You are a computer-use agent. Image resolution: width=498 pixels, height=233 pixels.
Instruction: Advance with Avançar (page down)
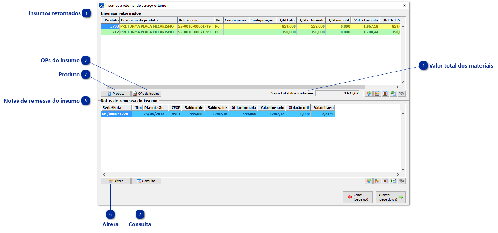coord(391,197)
